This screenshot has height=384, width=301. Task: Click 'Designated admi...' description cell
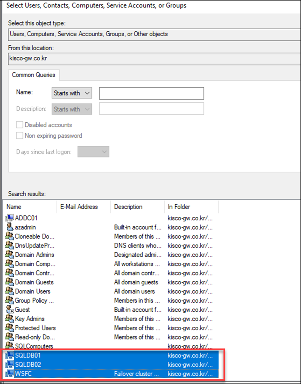[138, 255]
